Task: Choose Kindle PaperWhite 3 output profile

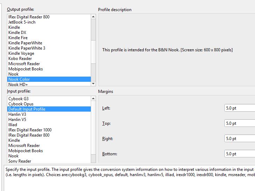Action: point(27,48)
